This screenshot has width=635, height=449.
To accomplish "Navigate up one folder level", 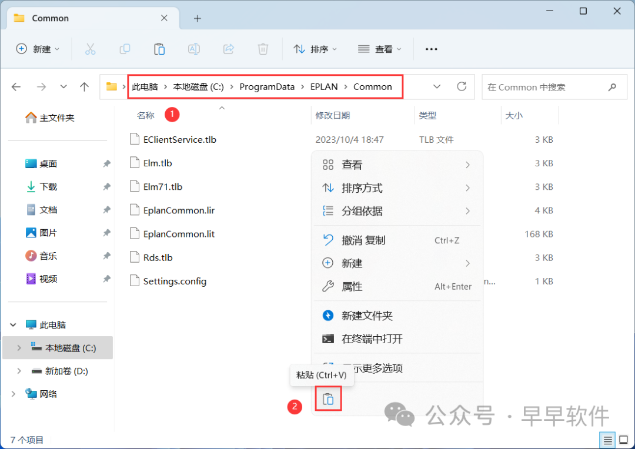I will (84, 87).
